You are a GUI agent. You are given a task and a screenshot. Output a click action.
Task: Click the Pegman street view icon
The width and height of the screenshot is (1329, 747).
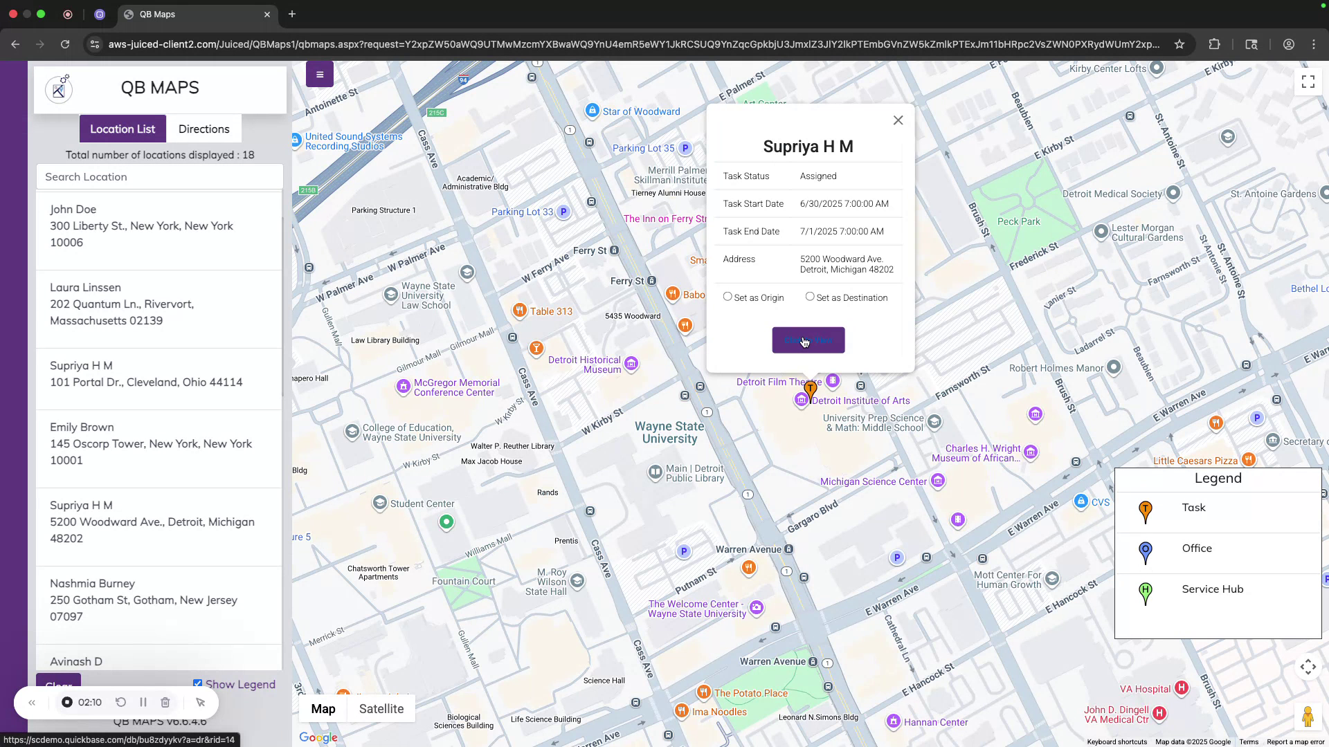1308,717
